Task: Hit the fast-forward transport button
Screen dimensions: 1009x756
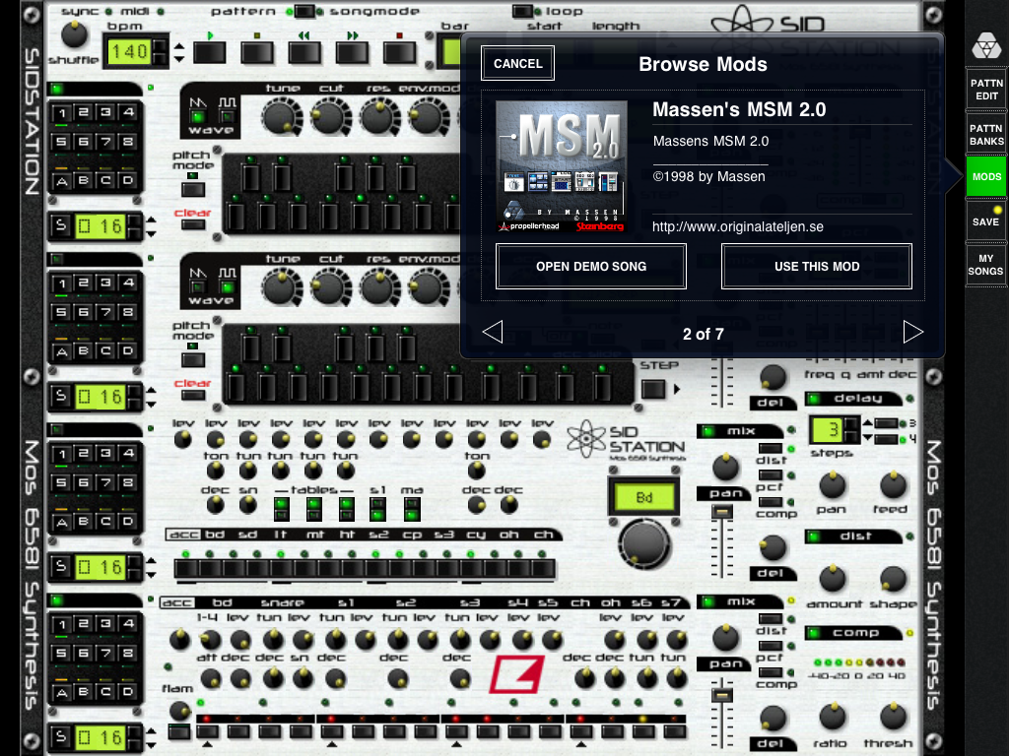Action: (352, 52)
